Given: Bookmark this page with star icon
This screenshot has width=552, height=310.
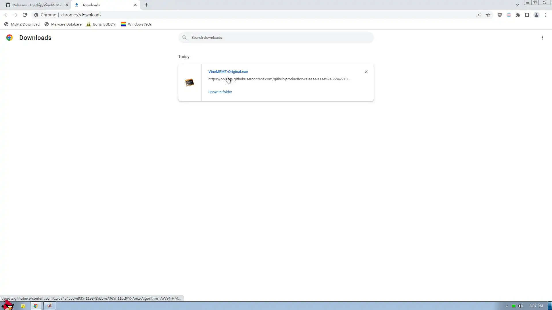Looking at the screenshot, I should point(488,15).
